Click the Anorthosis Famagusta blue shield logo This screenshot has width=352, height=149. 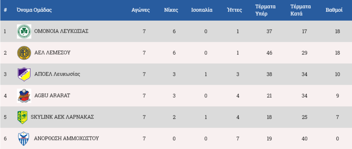[23, 139]
